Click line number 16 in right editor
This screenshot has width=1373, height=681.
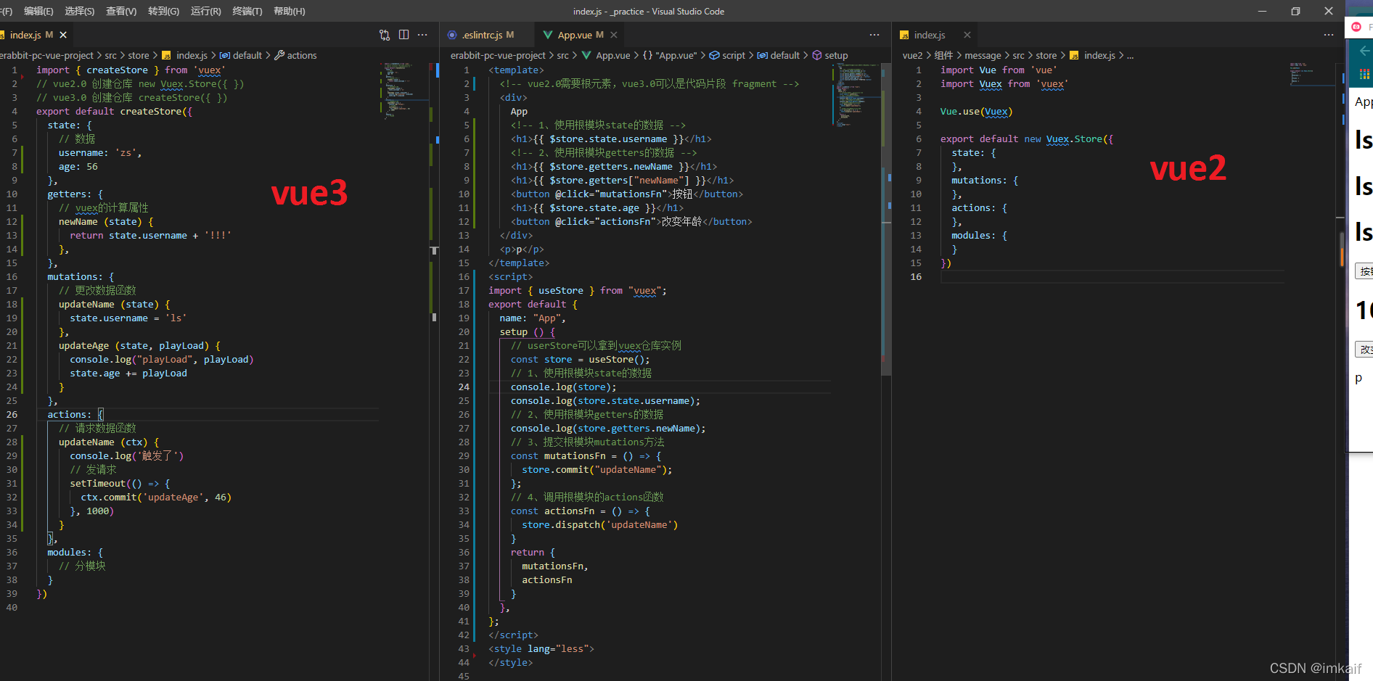pos(916,276)
